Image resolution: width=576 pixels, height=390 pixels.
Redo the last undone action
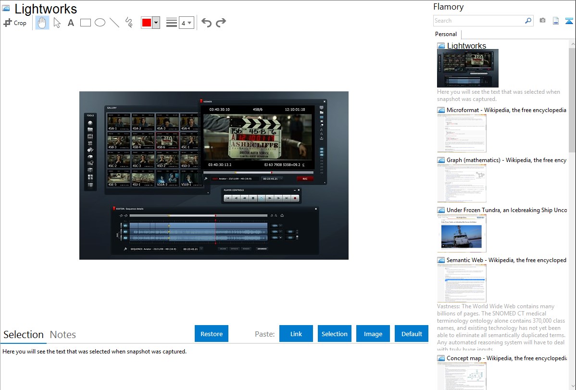221,23
